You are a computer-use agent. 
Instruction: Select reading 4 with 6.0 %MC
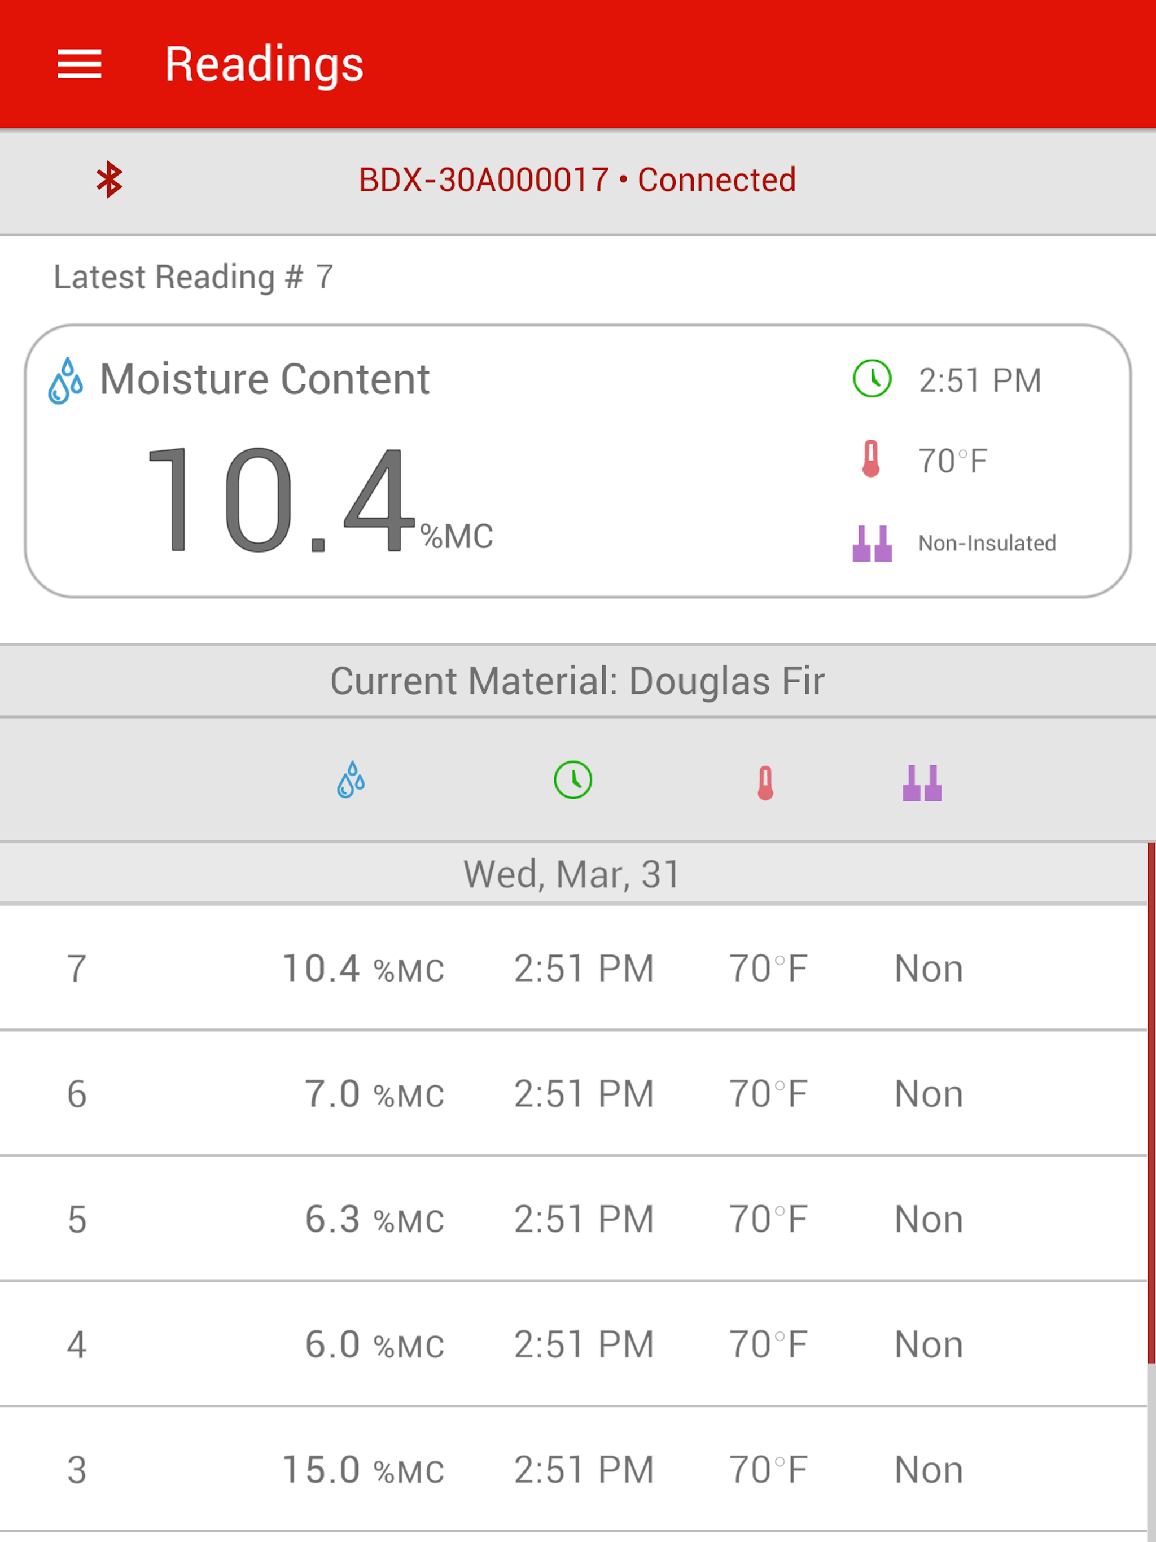click(573, 1344)
